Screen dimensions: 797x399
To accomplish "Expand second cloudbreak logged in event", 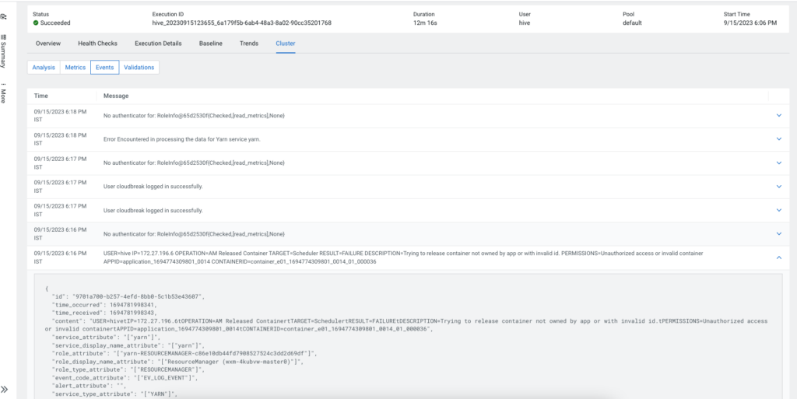I will click(x=778, y=210).
